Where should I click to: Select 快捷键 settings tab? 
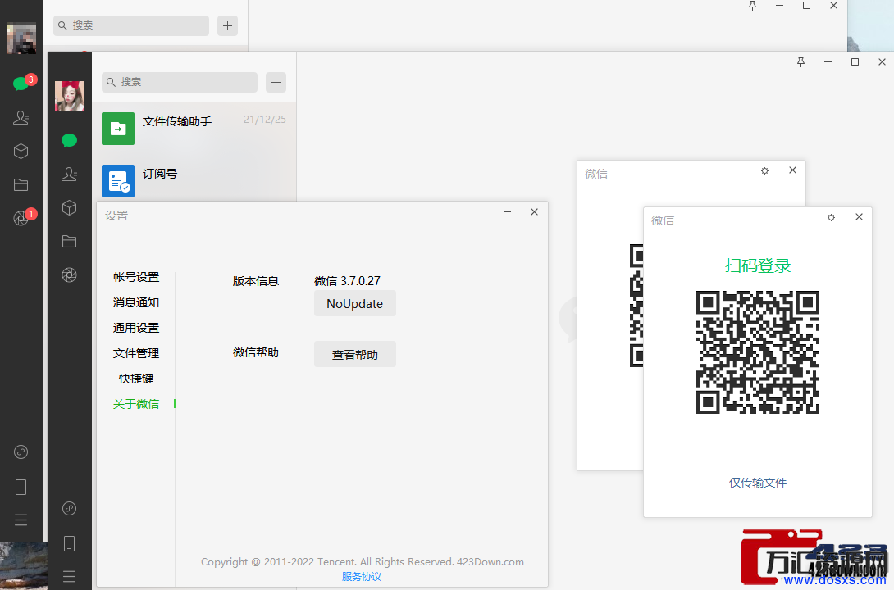coord(136,379)
